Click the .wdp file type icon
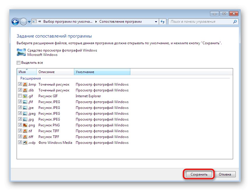The image size is (250, 191). pyautogui.click(x=25, y=143)
